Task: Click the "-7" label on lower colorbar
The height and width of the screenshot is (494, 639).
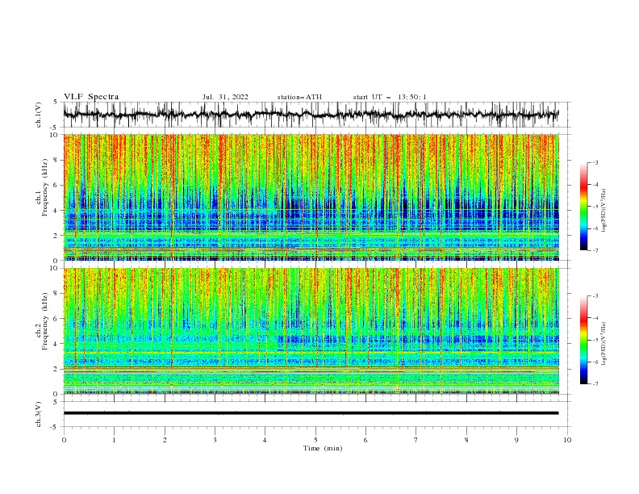Action: coord(595,384)
